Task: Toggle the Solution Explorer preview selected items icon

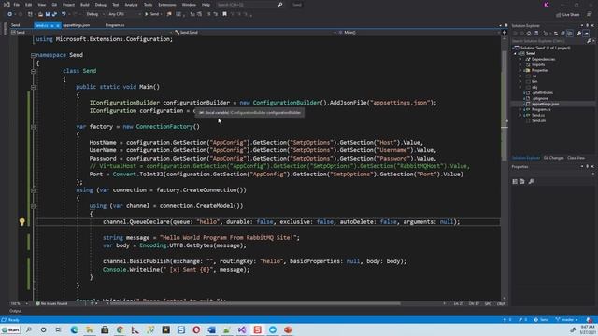Action: [586, 34]
